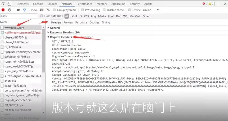View the Response sub-tab

click(x=81, y=22)
